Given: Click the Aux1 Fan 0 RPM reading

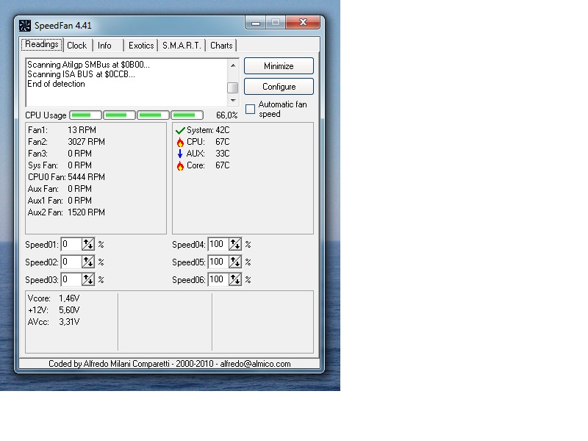Looking at the screenshot, I should click(x=60, y=201).
